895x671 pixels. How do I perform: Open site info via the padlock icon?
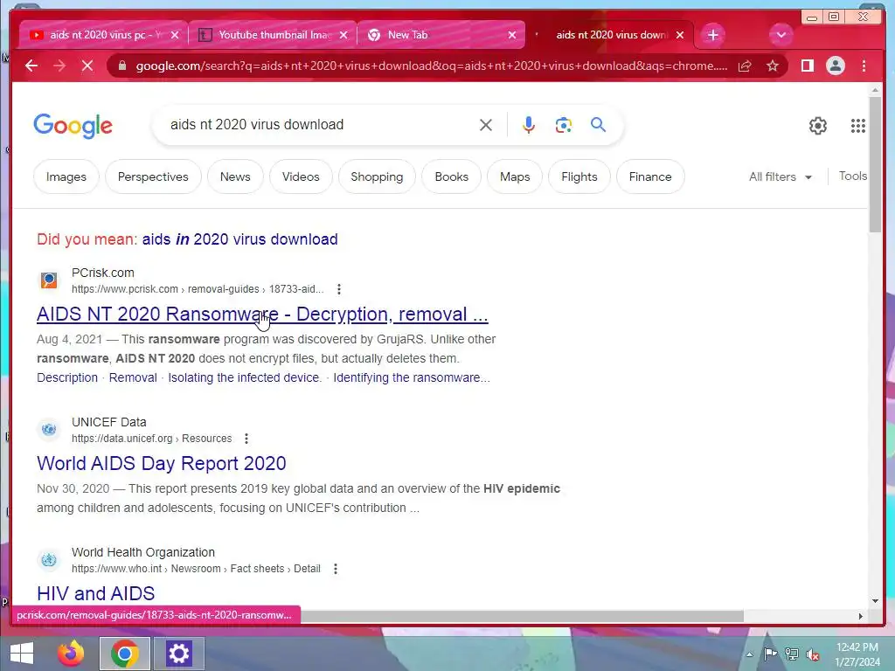[x=122, y=66]
